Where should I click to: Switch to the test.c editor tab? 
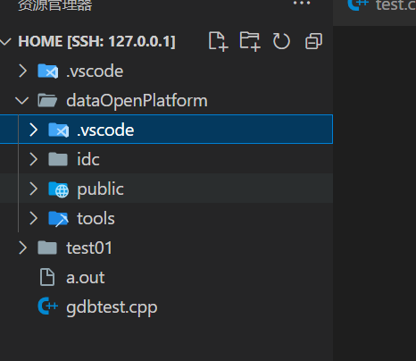[382, 5]
